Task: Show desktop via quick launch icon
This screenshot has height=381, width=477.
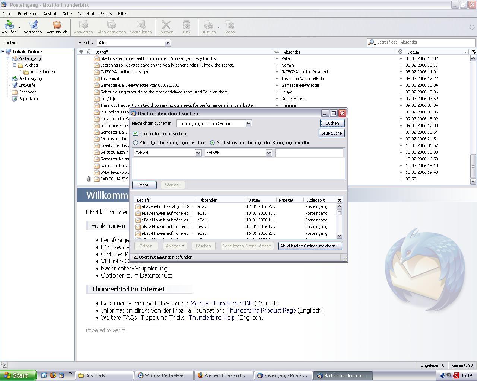Action: click(44, 375)
